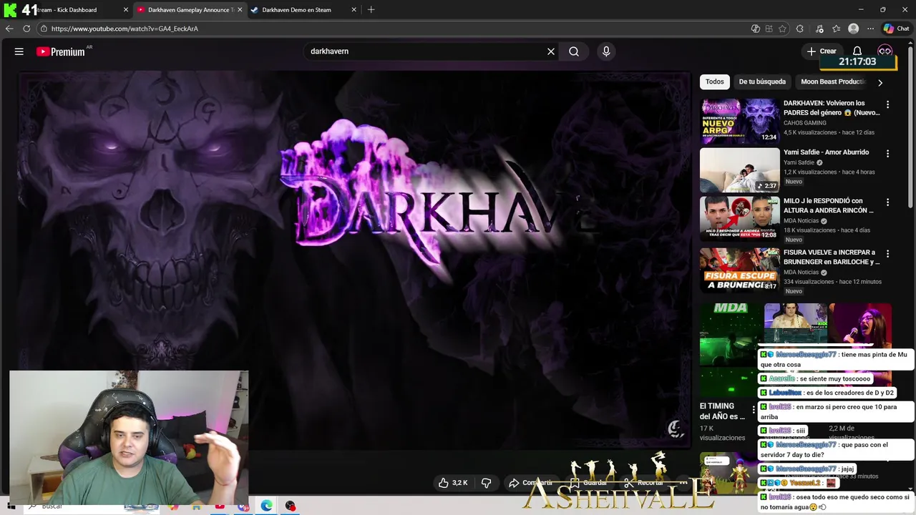This screenshot has height=515, width=916.
Task: Open El TIMING del AÑO video title
Action: 722,411
